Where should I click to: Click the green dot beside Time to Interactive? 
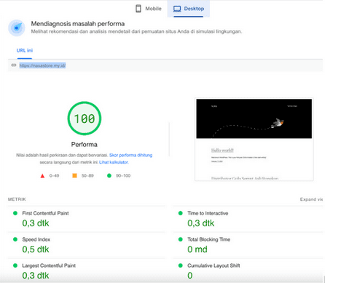point(181,213)
